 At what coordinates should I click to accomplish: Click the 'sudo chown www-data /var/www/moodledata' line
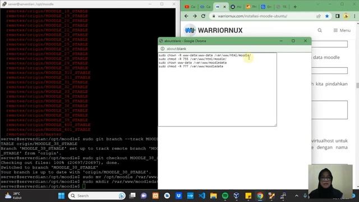click(x=192, y=63)
